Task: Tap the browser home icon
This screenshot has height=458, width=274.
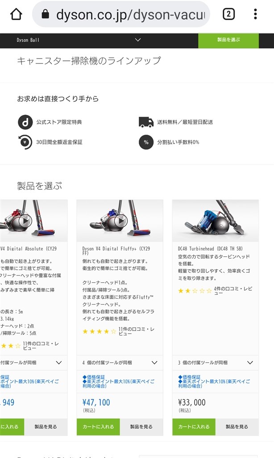Action: (x=17, y=14)
